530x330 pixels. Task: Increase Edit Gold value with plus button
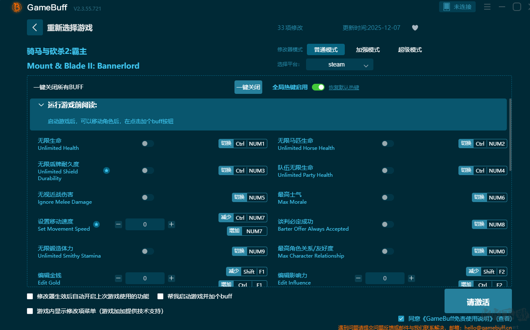point(171,278)
